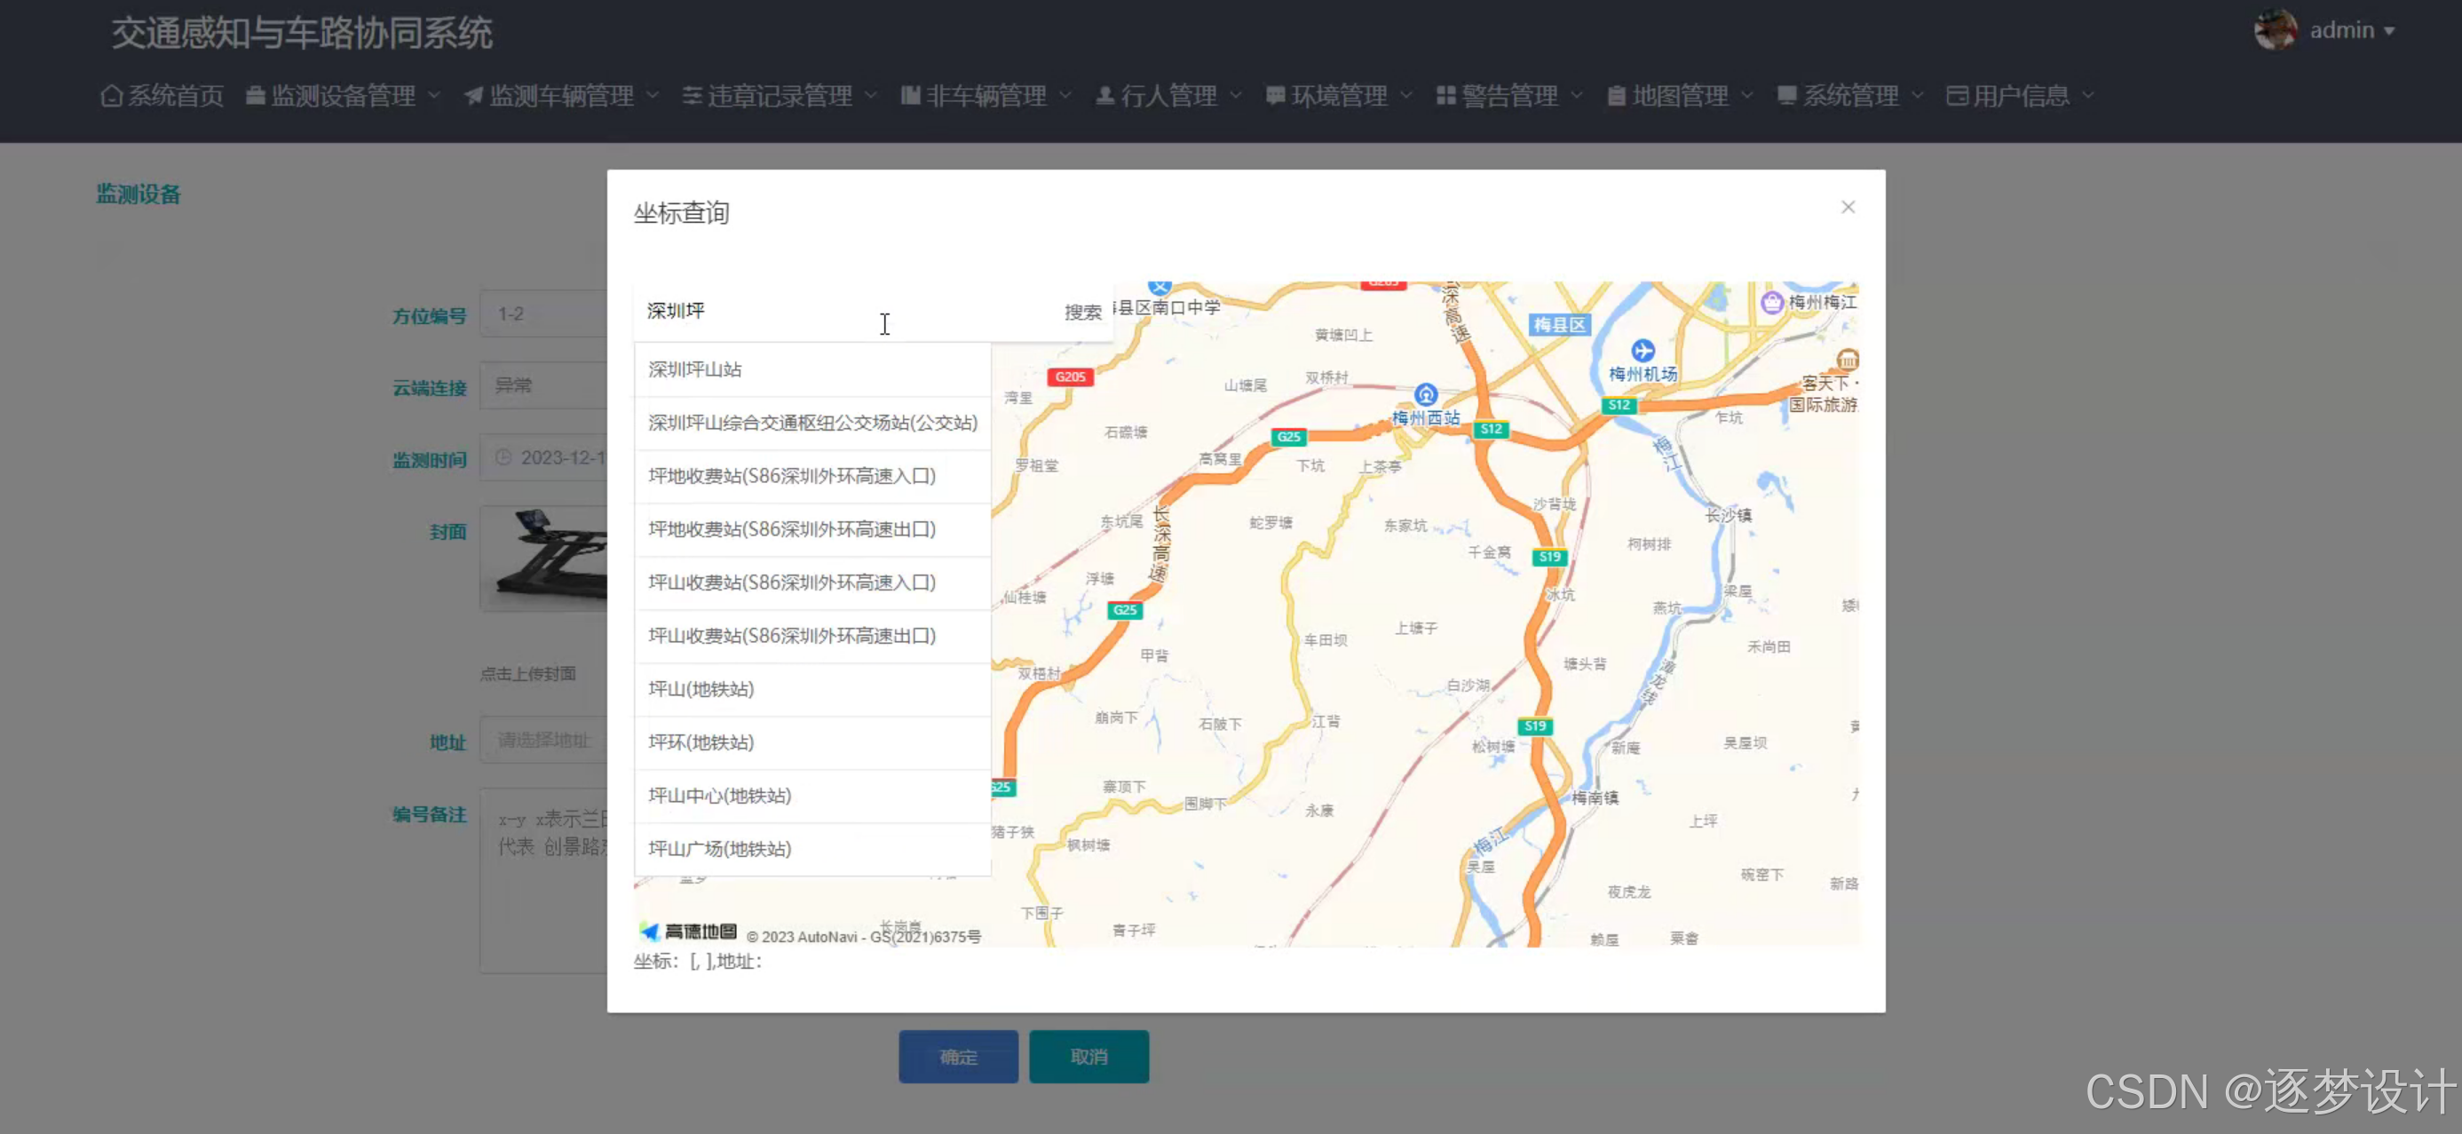Screen dimensions: 2462x1134
Task: Open the 地图管理 menu
Action: tap(1679, 97)
